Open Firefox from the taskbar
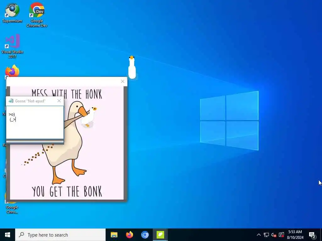The height and width of the screenshot is (241, 322). [129, 235]
